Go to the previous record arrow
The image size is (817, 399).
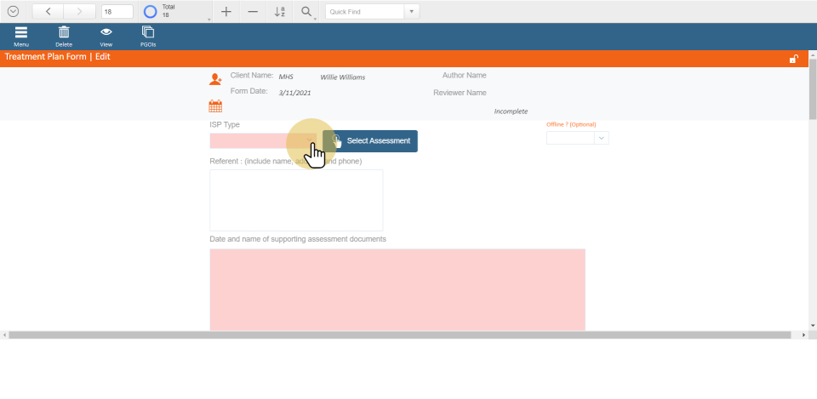click(x=48, y=12)
